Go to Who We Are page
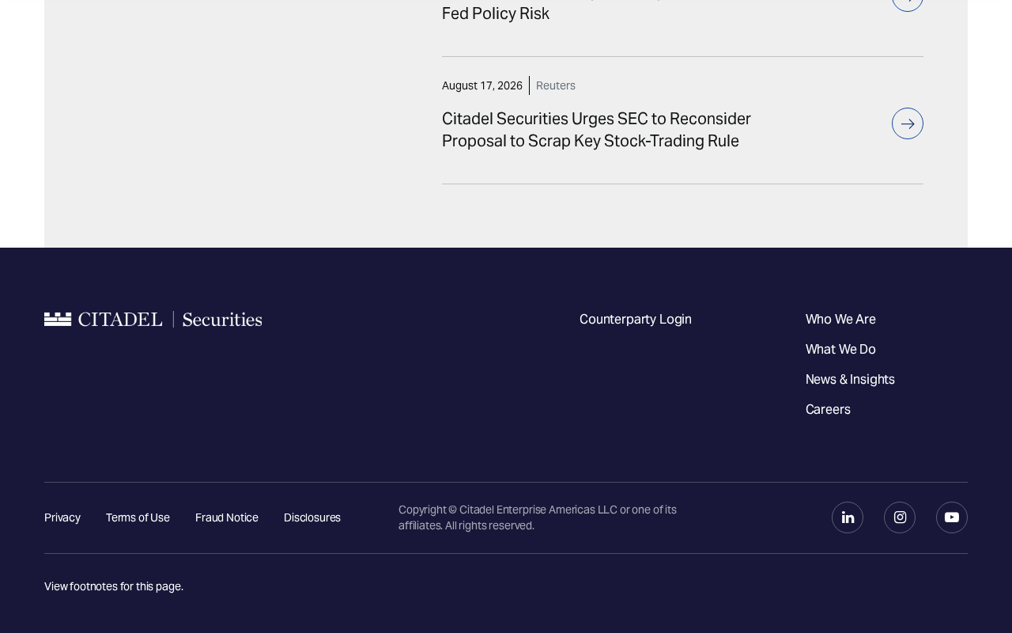The height and width of the screenshot is (633, 1012). [x=840, y=319]
